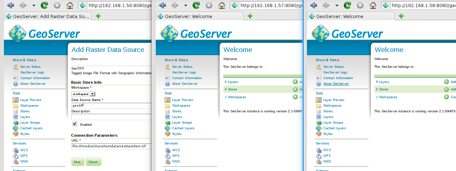
Task: Click the Save button
Action: tap(77, 162)
